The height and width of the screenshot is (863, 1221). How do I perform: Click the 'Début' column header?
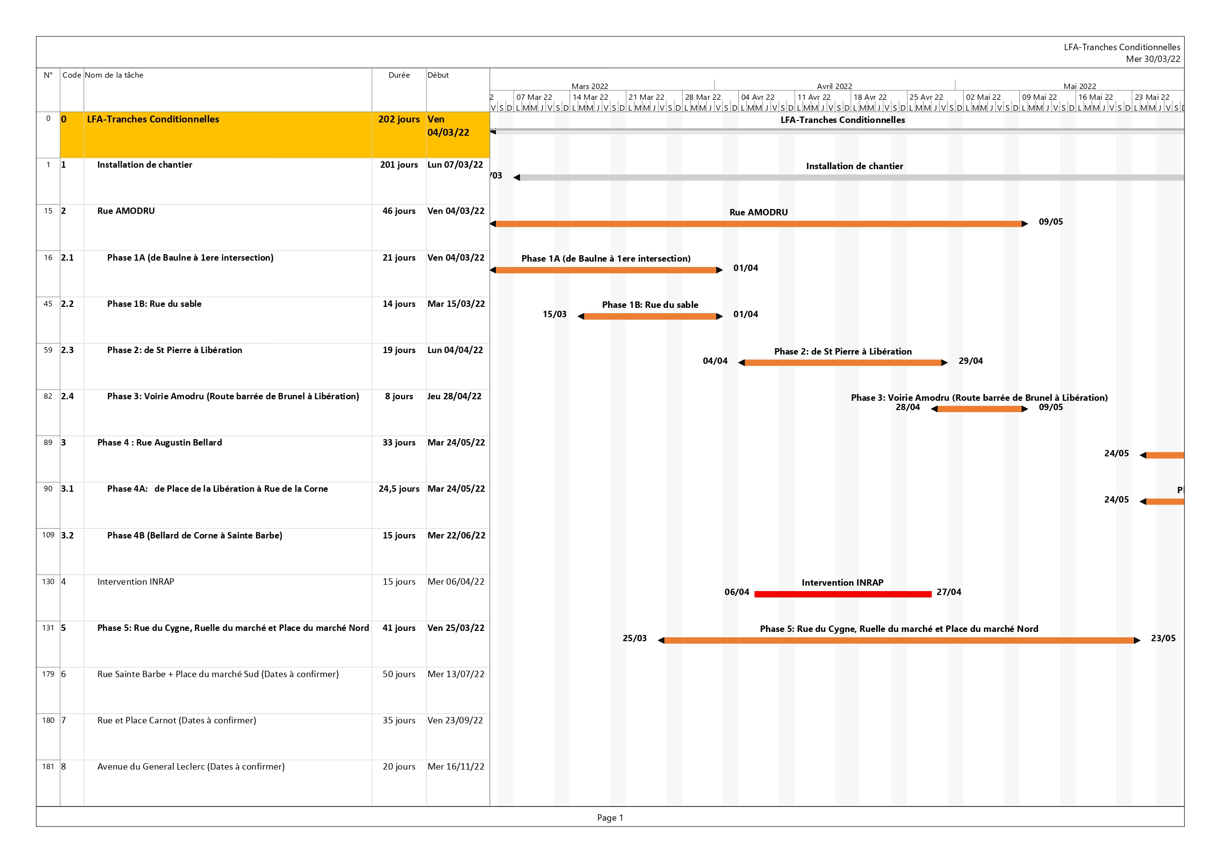click(x=438, y=75)
